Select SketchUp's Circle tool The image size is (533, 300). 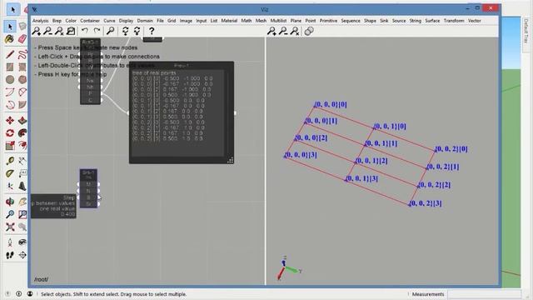tap(10, 80)
